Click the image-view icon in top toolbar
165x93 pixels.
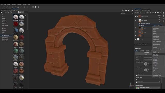pyautogui.click(x=33, y=7)
